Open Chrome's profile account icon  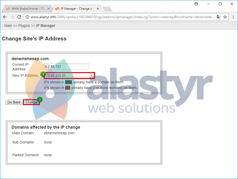point(196,4)
